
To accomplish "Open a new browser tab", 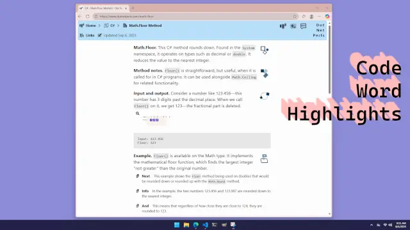I will coord(133,8).
